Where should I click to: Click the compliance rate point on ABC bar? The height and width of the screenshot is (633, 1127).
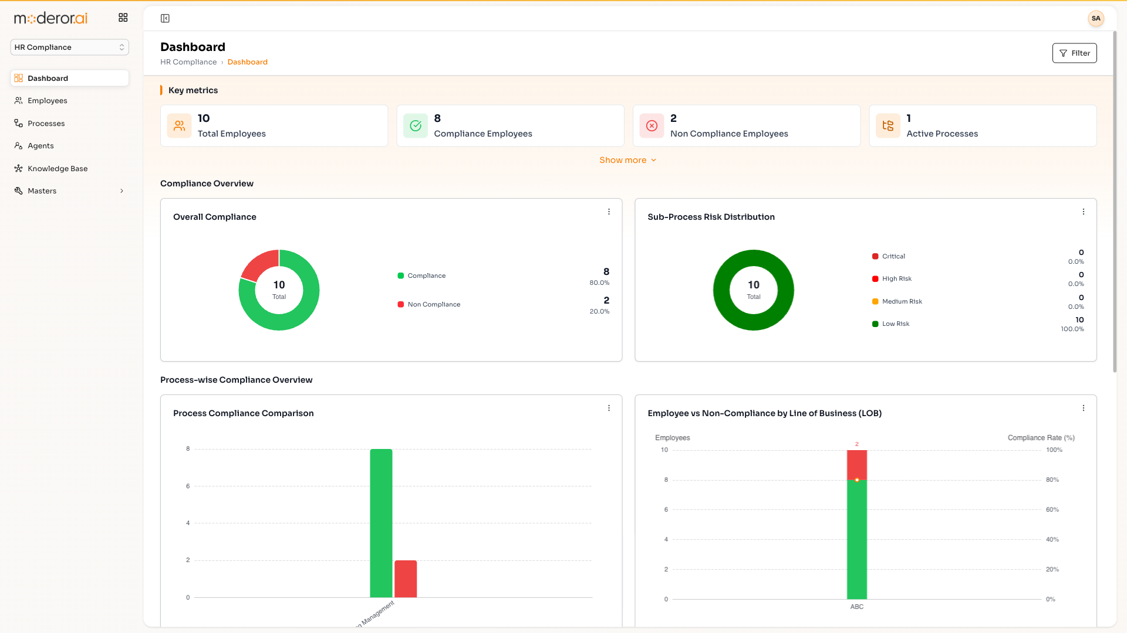coord(856,480)
